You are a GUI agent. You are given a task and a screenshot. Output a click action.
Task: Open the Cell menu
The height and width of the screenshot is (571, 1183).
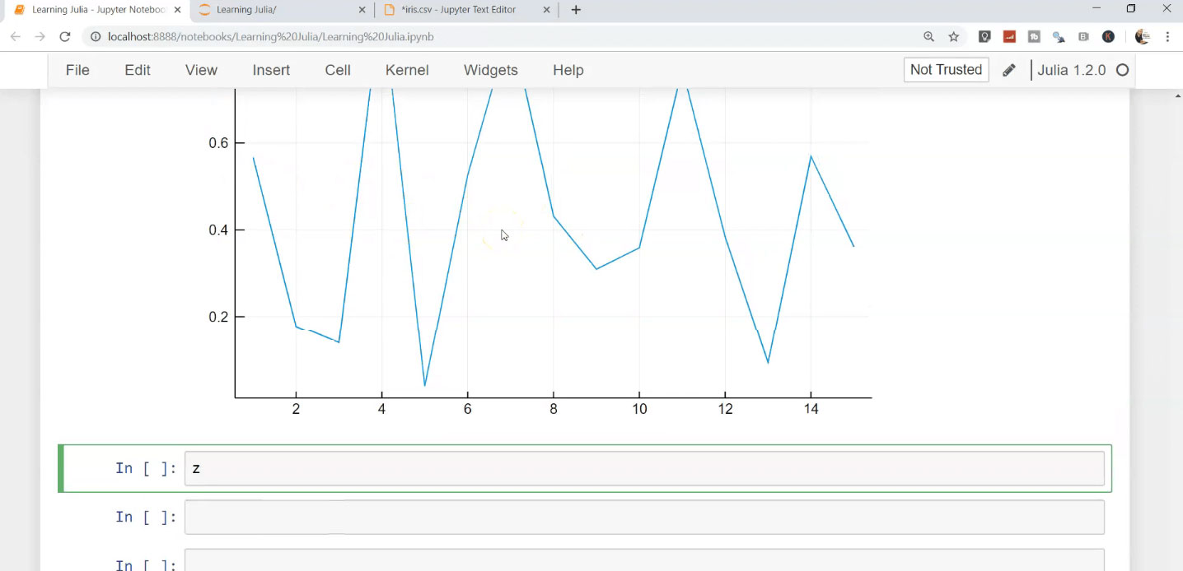338,70
